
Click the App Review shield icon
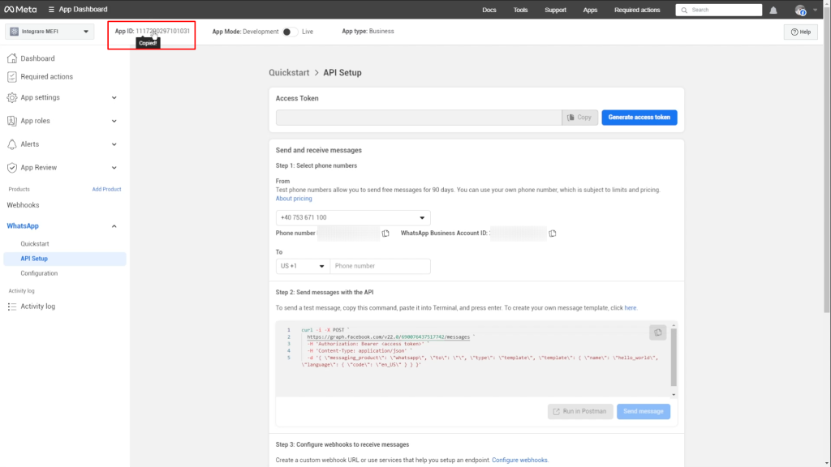coord(11,167)
